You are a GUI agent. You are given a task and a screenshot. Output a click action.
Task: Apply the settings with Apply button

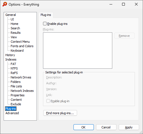point(129,127)
